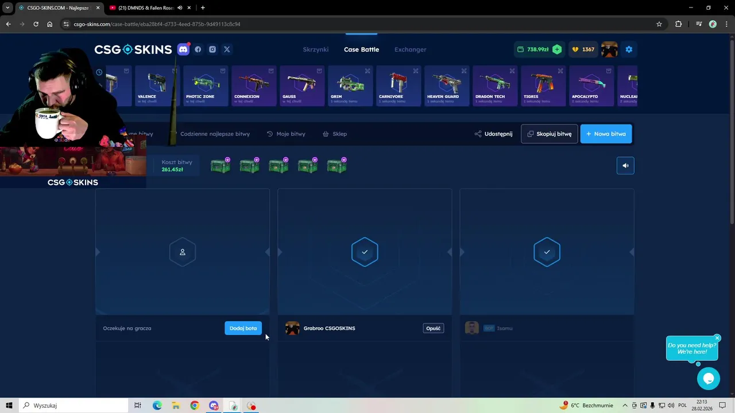Bookmark this page with the star icon
This screenshot has width=735, height=413.
pos(659,24)
